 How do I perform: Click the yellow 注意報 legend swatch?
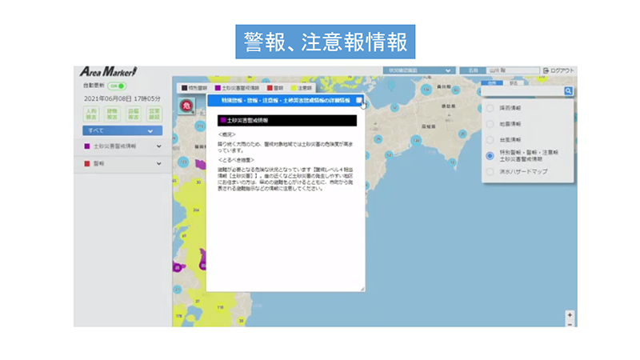(294, 88)
